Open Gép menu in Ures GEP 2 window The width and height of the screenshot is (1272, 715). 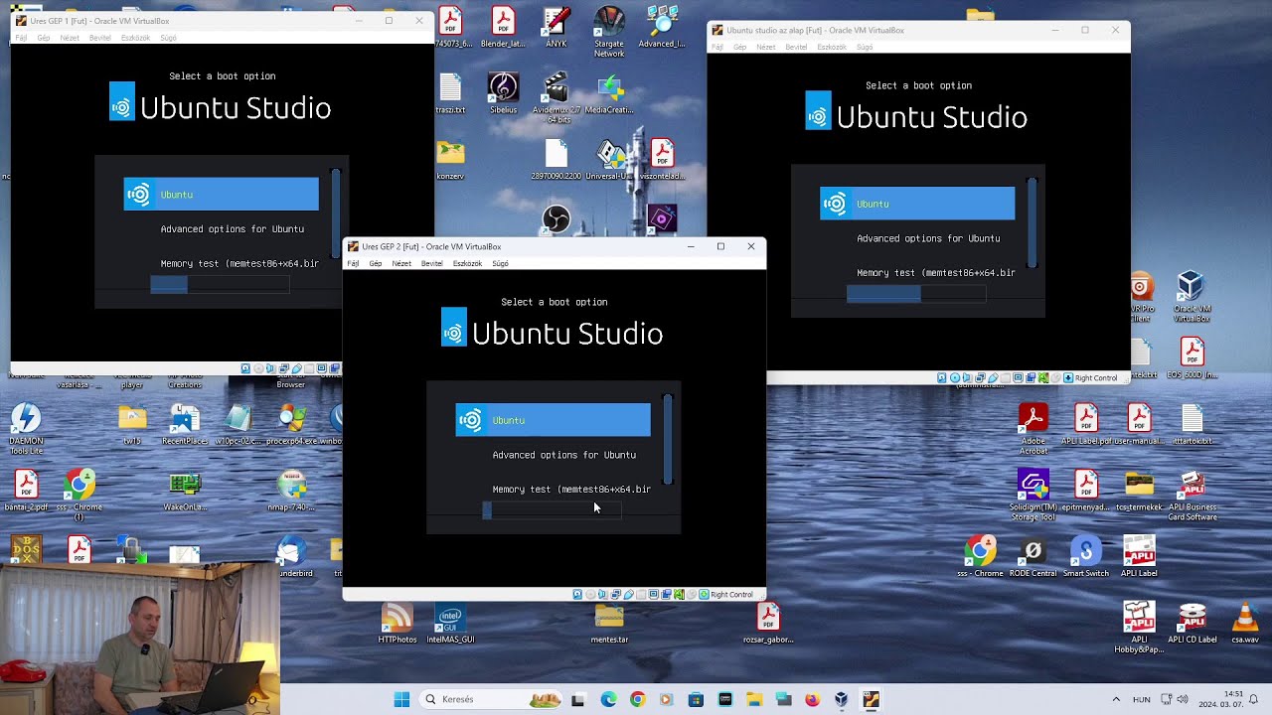pyautogui.click(x=376, y=263)
